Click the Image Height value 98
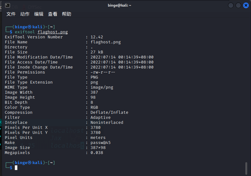 pyautogui.click(x=93, y=97)
